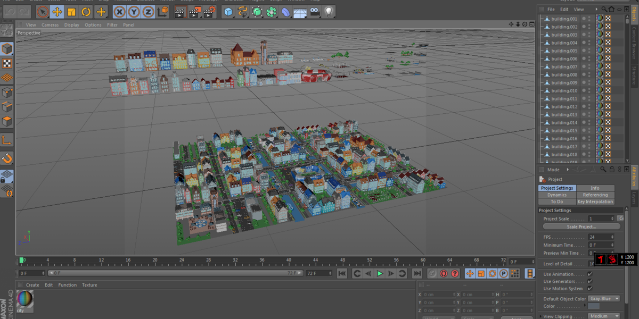Activate the Move tool in top toolbar
Image resolution: width=639 pixels, height=319 pixels.
click(x=57, y=11)
